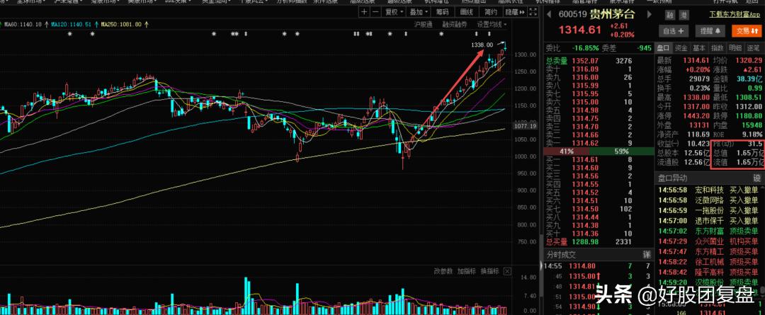Click the 港 Hong Kong connect badge
This screenshot has height=315, width=765.
(x=684, y=16)
